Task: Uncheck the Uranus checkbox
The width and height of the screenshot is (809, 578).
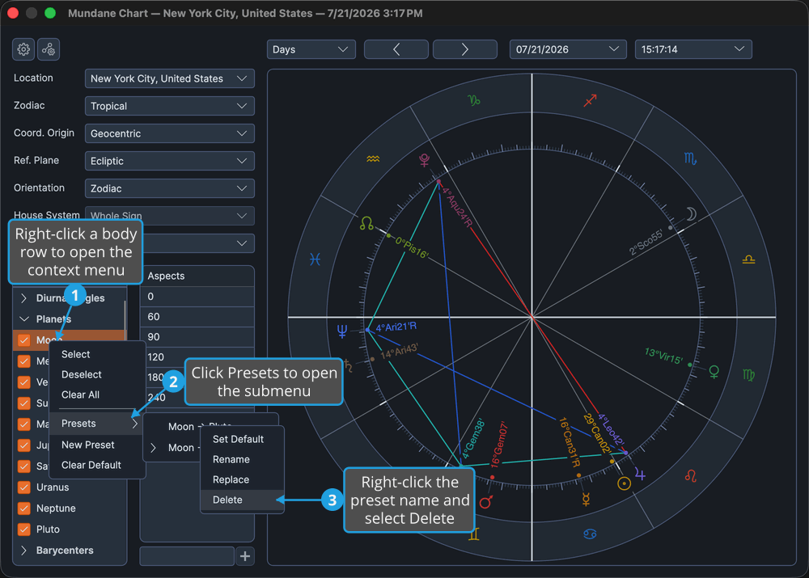Action: pyautogui.click(x=23, y=487)
